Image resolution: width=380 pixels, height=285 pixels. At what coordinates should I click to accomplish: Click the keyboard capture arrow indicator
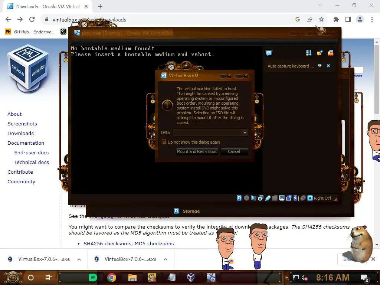(x=310, y=198)
